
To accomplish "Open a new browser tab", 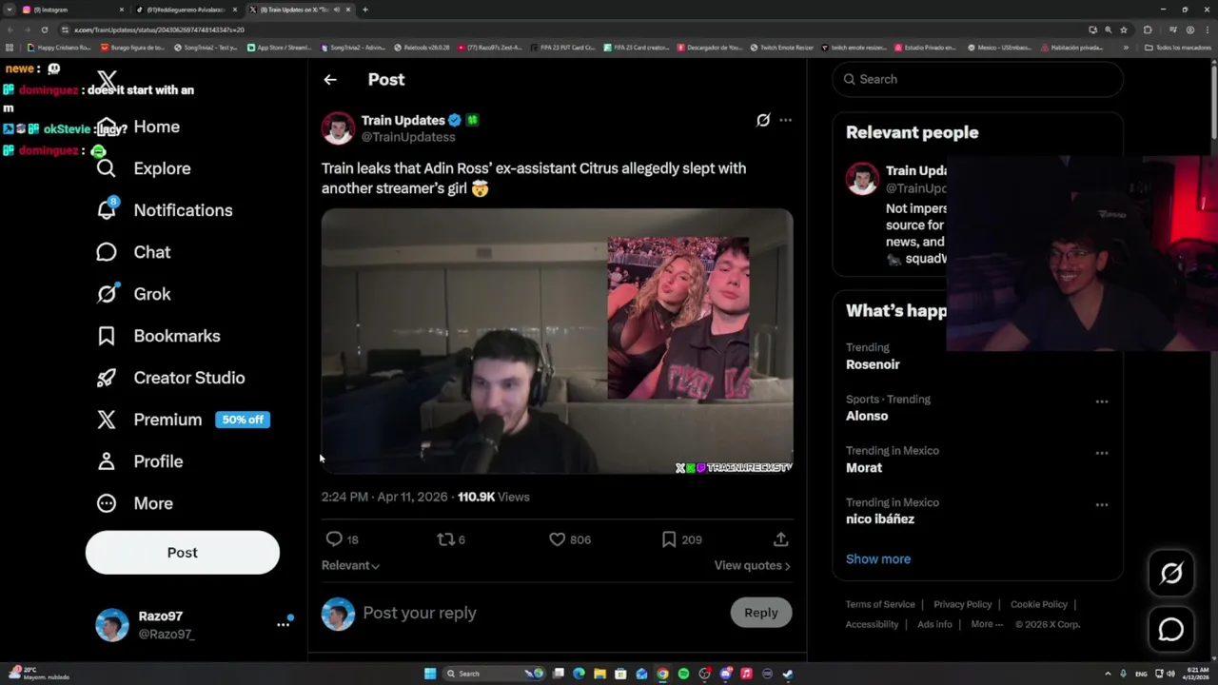I will coord(365,10).
